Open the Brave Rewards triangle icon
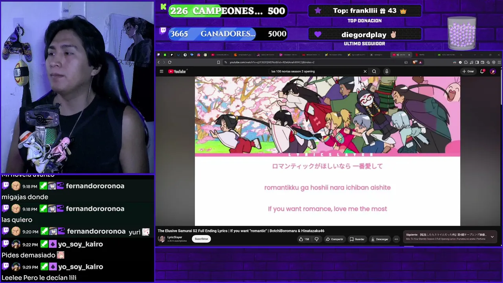503x283 pixels. point(420,62)
